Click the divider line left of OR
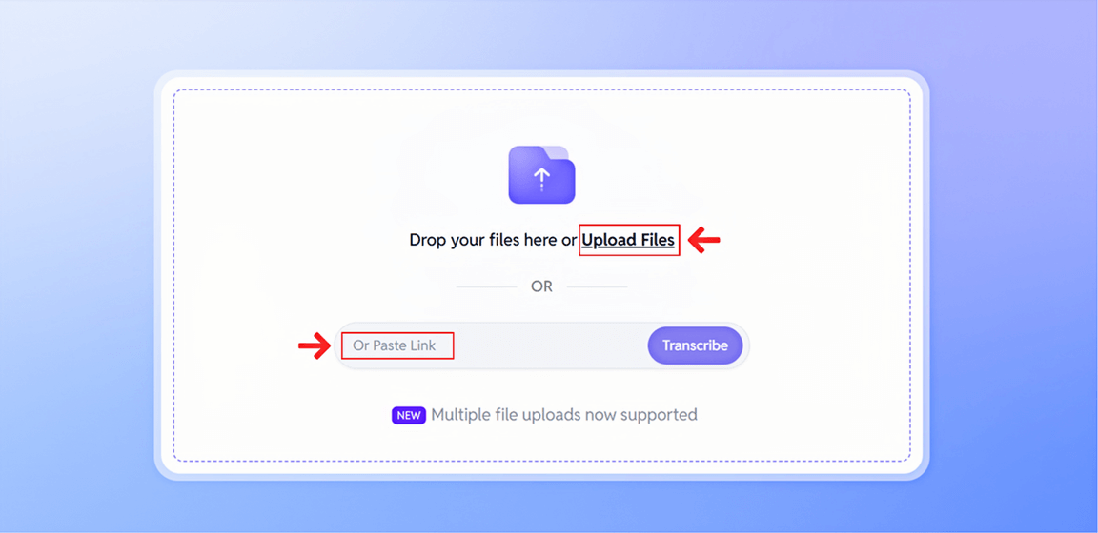Image resolution: width=1098 pixels, height=533 pixels. tap(486, 286)
